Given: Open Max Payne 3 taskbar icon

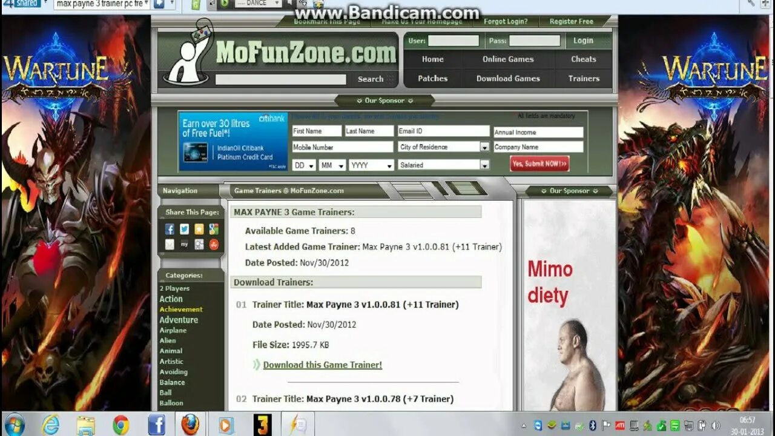Looking at the screenshot, I should 262,424.
